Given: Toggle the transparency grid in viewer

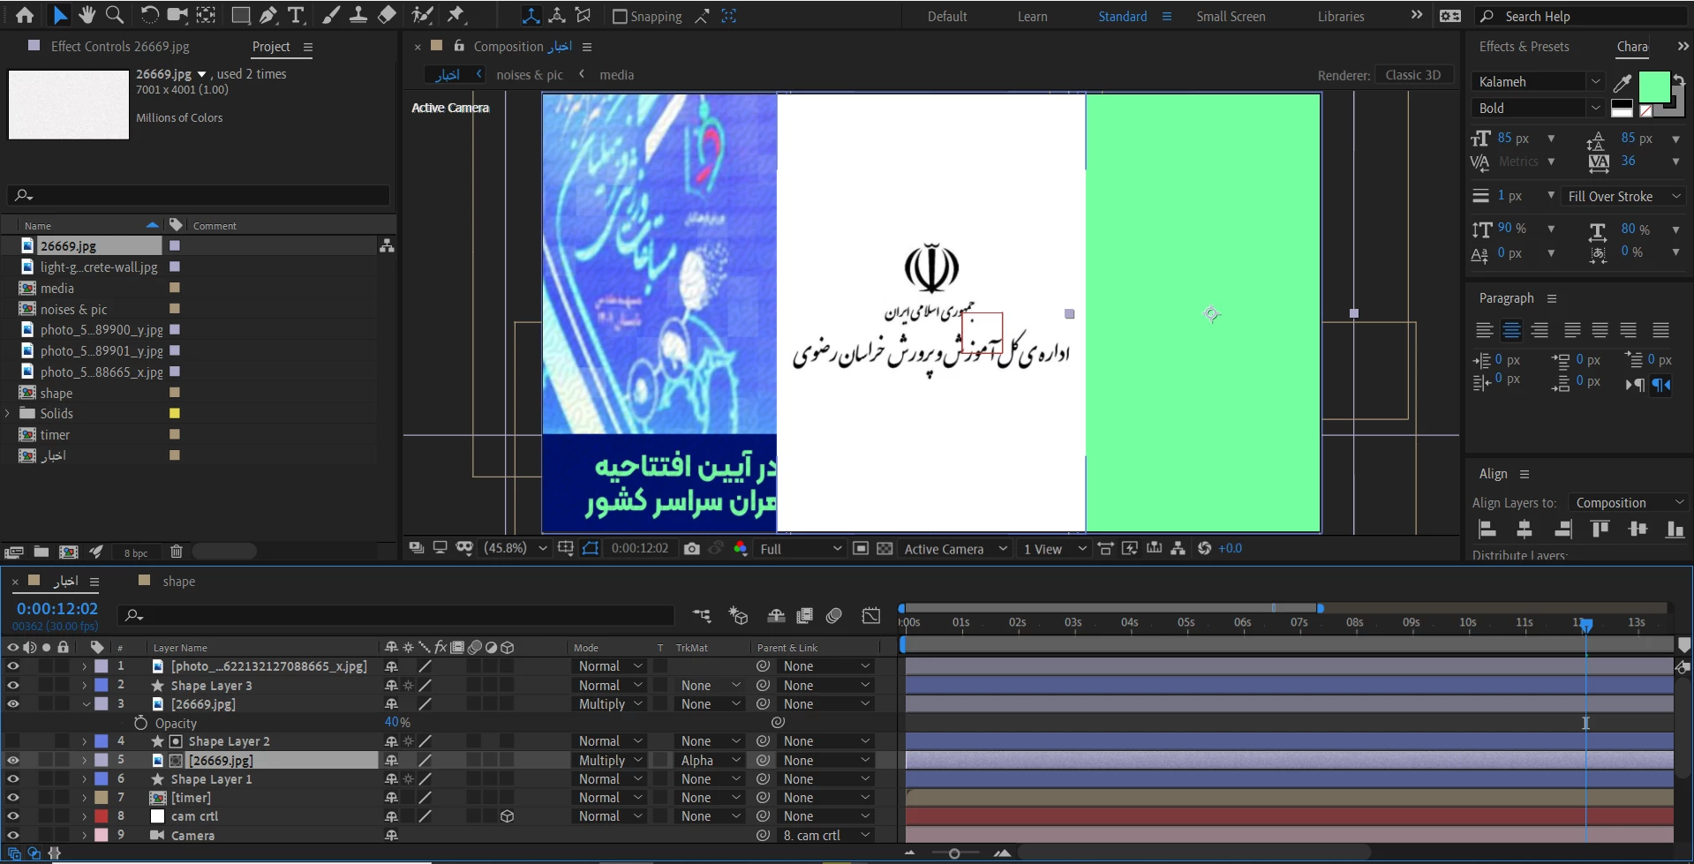Looking at the screenshot, I should 885,548.
